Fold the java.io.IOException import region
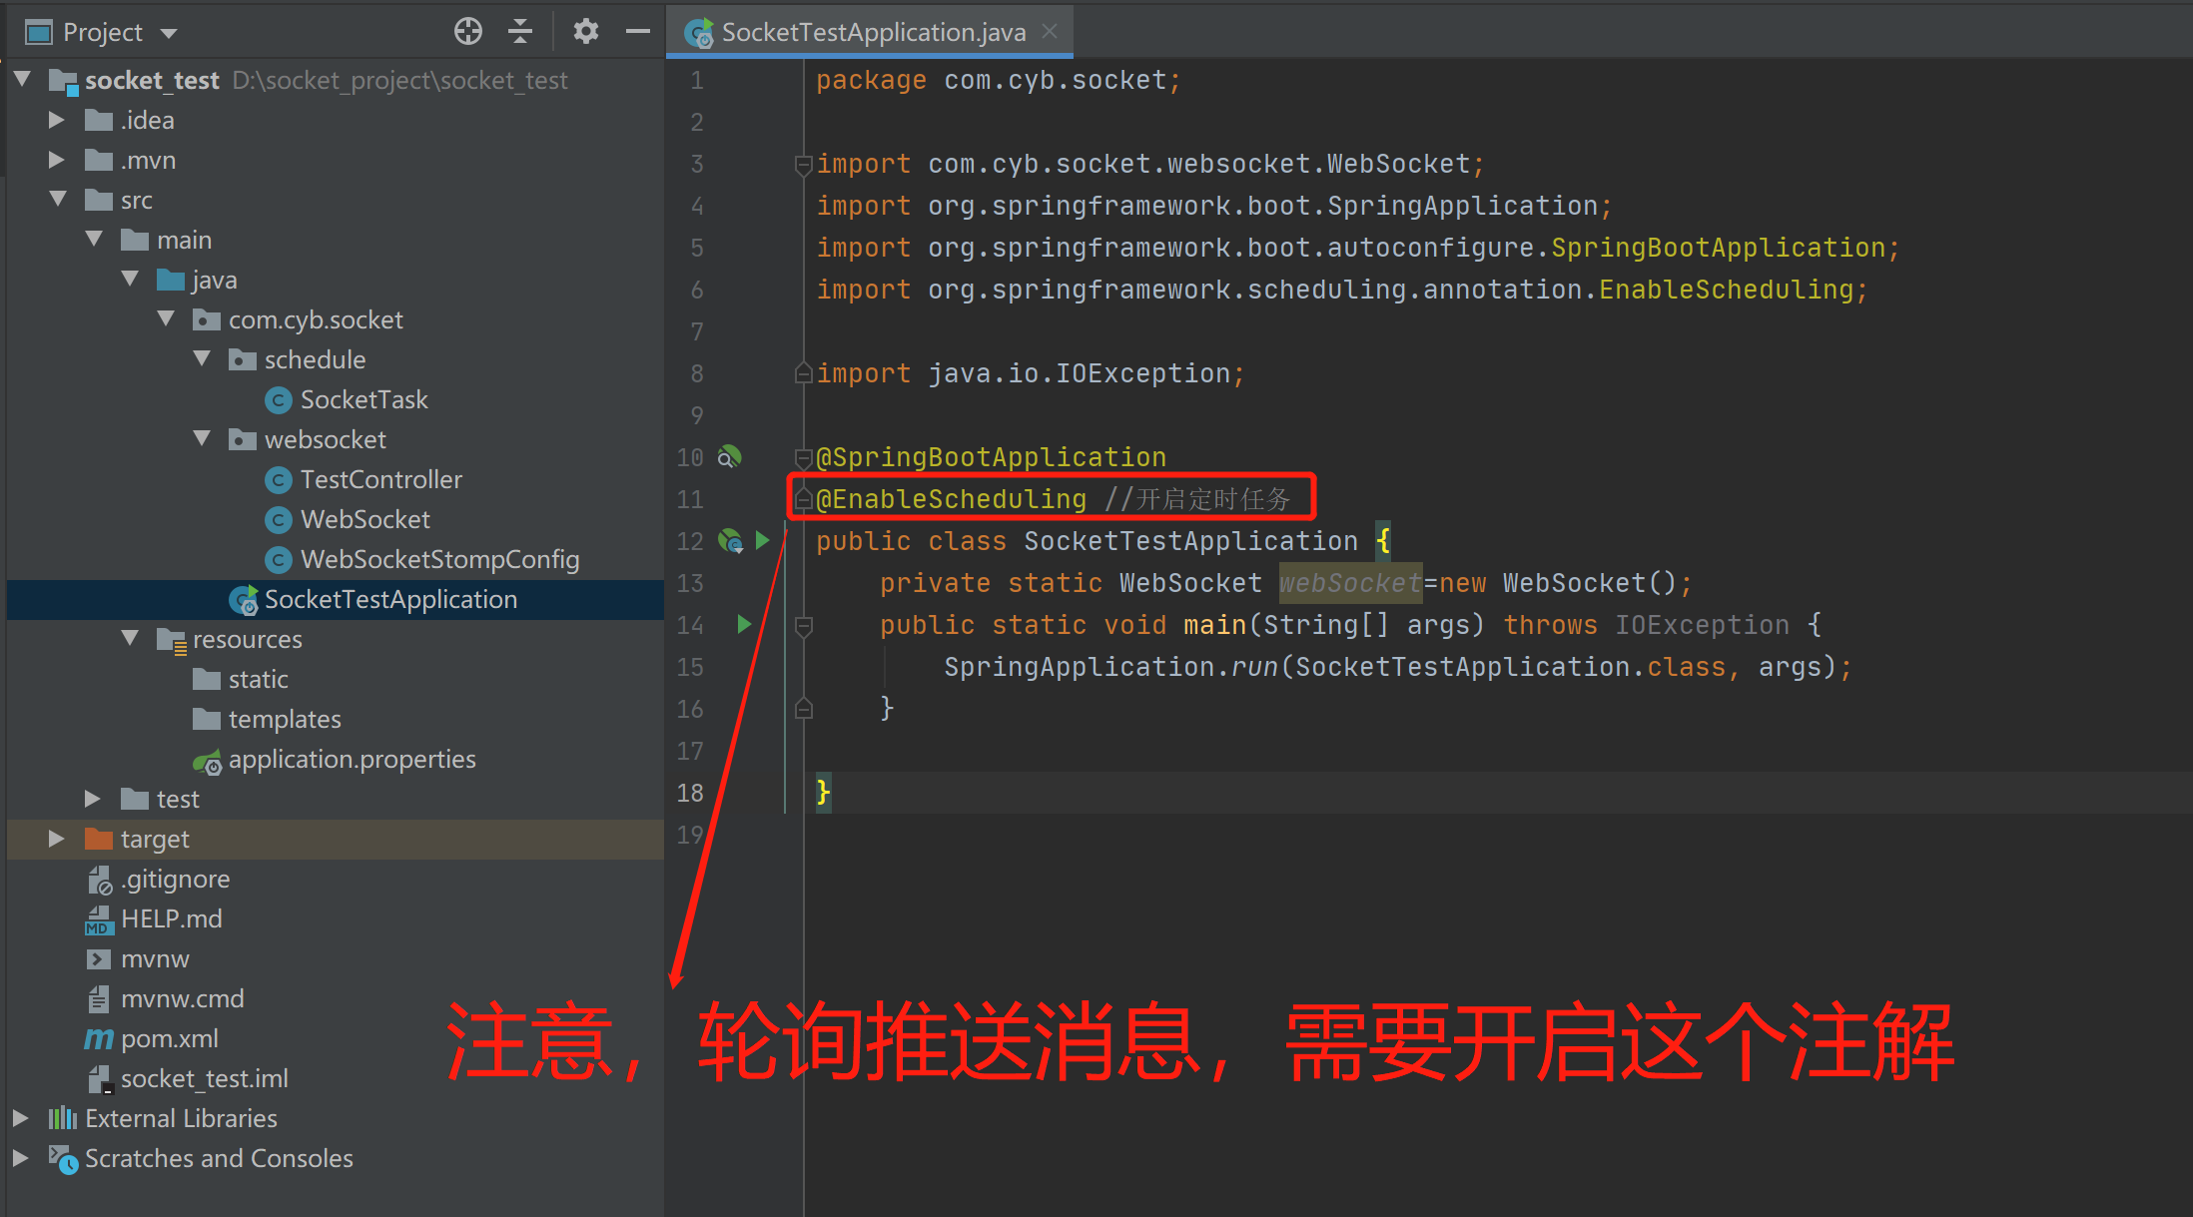Screen dimensions: 2193x1217 point(803,373)
